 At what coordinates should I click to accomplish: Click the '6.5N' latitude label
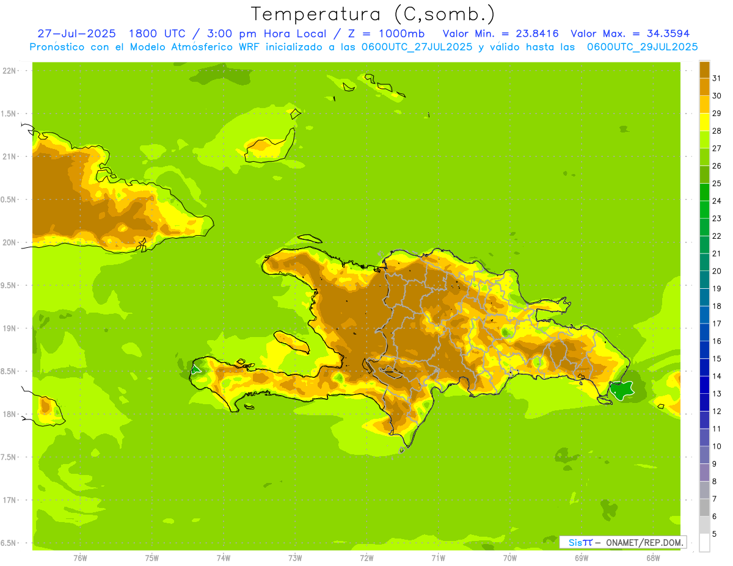pos(9,543)
